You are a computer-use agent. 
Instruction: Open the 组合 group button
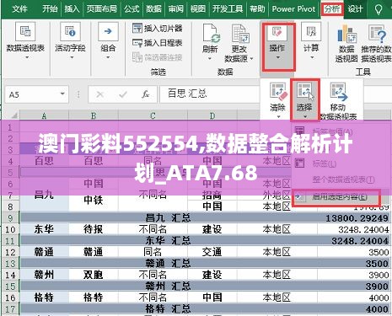pos(108,40)
